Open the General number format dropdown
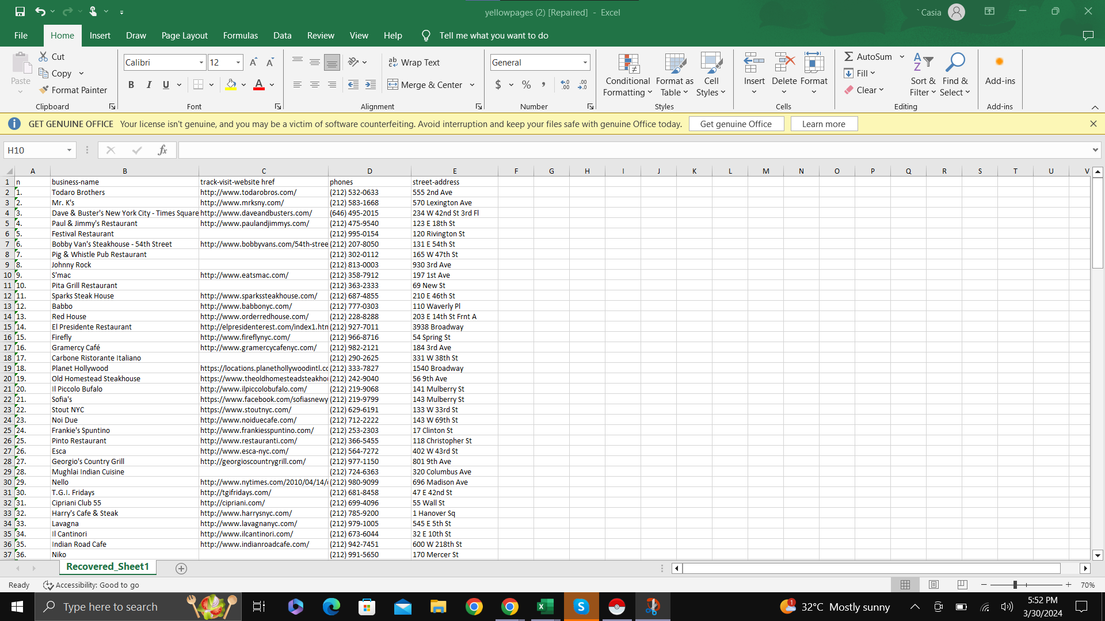1105x621 pixels. click(x=585, y=62)
